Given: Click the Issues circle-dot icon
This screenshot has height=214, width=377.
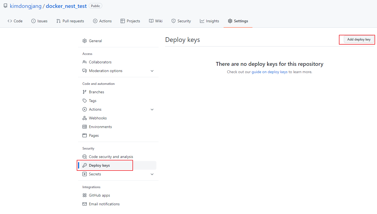Looking at the screenshot, I should (33, 21).
